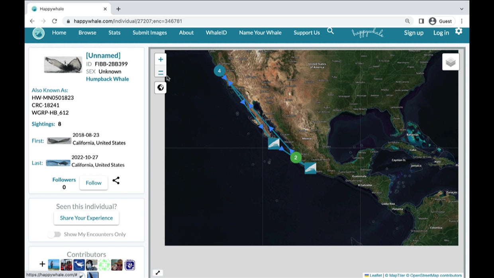Open whale fluke profile thumbnail
Image resolution: width=494 pixels, height=278 pixels.
(63, 65)
